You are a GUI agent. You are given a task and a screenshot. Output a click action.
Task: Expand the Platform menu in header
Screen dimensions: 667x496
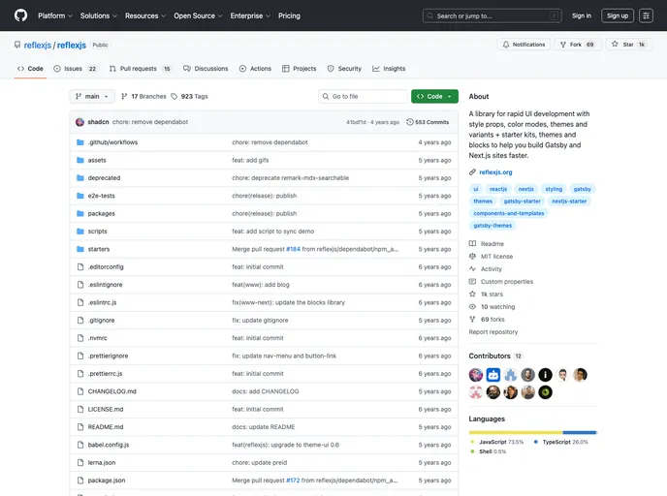(x=54, y=15)
